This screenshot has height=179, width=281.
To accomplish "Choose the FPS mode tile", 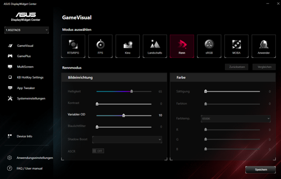I will pyautogui.click(x=100, y=46).
